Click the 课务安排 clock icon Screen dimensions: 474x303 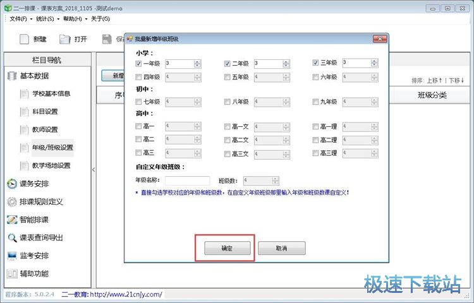[x=12, y=184]
